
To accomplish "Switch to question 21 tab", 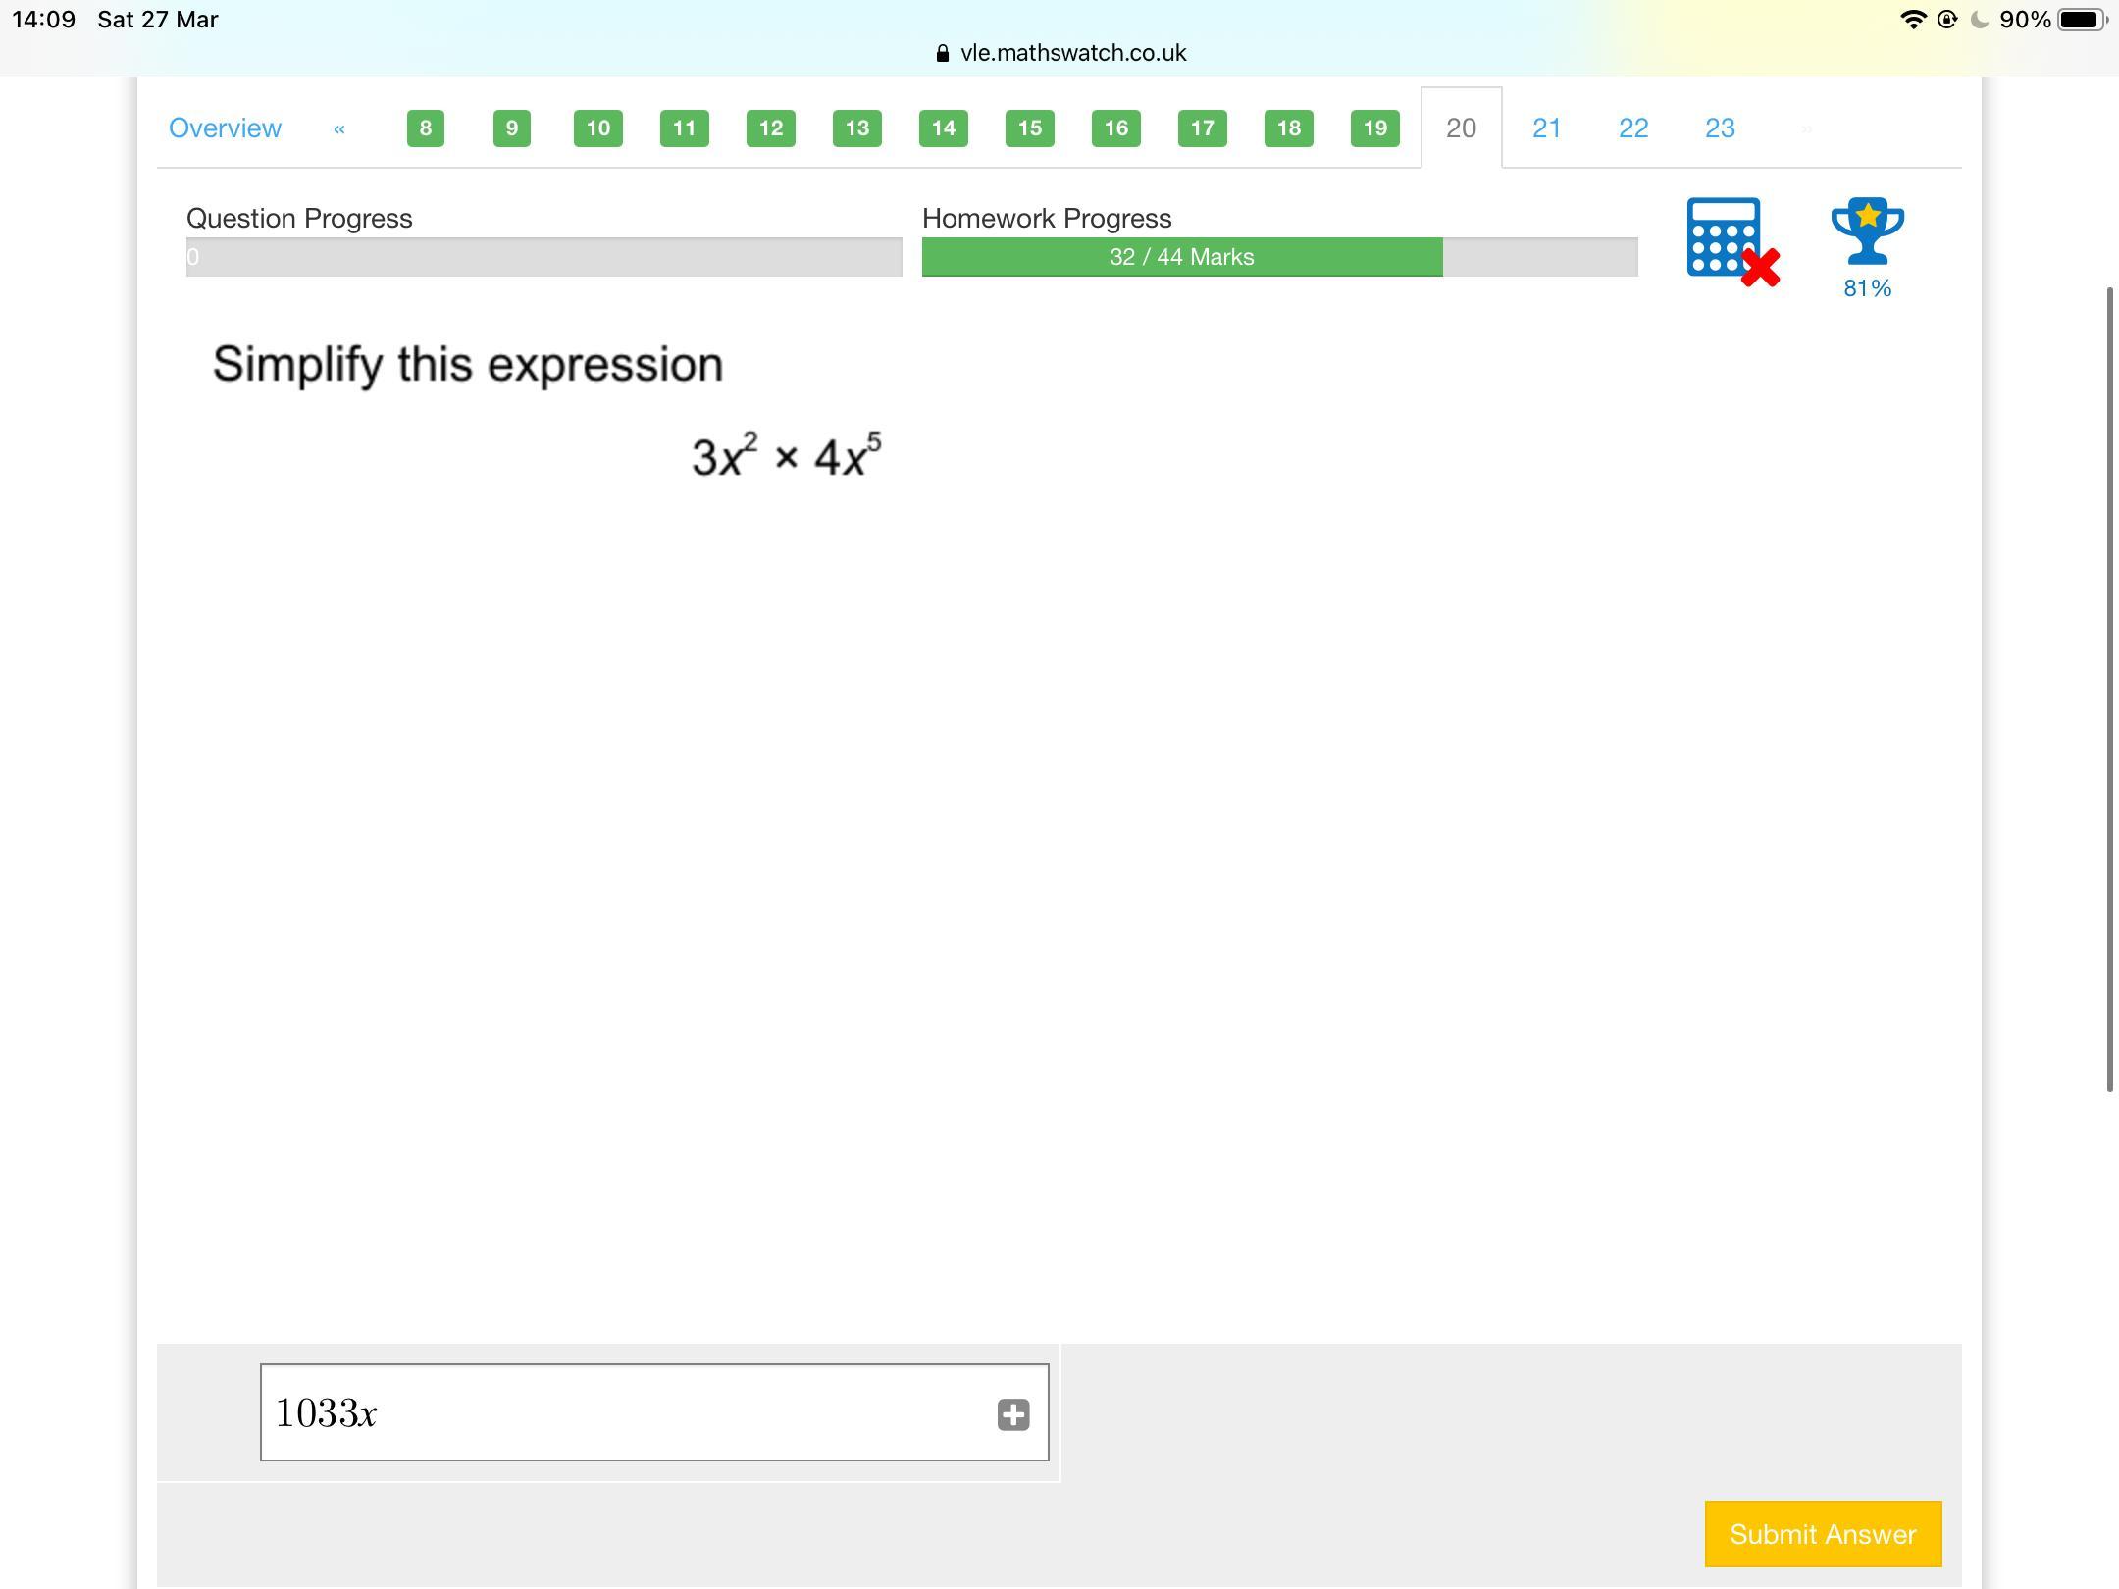I will click(1546, 128).
